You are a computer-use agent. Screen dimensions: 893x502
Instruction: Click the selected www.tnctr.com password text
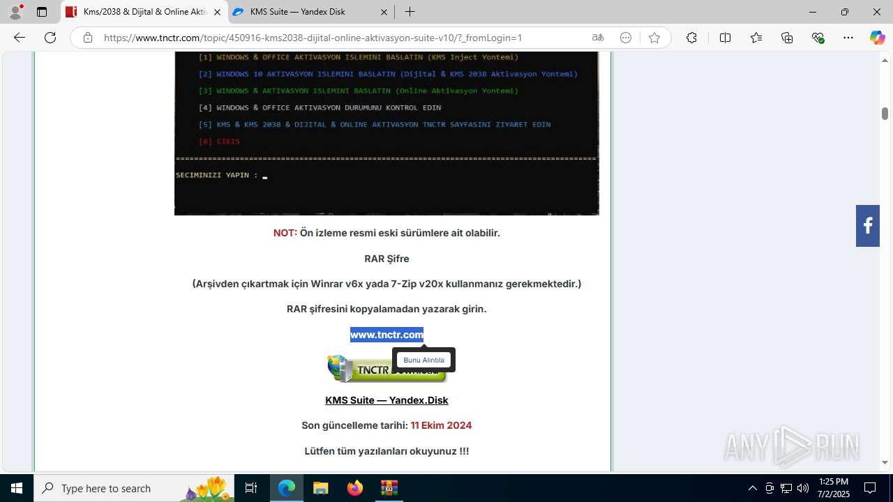click(387, 335)
